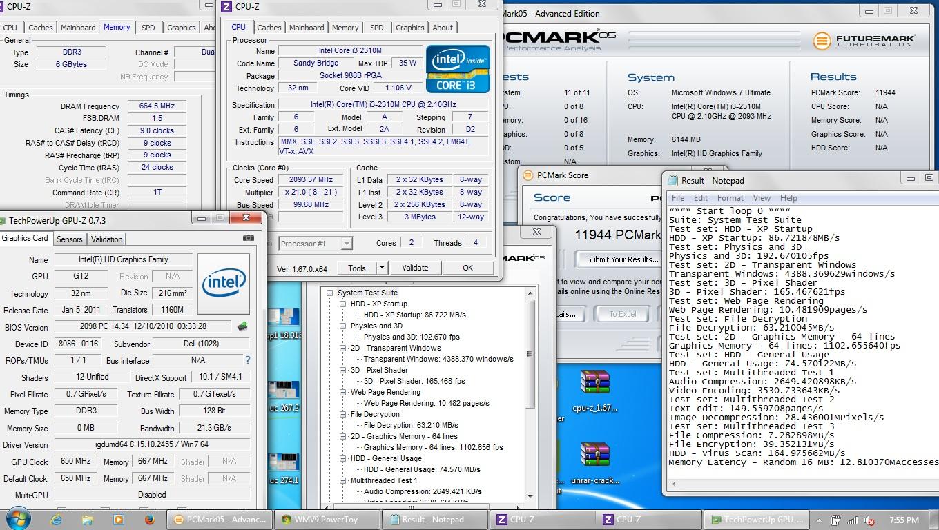Open Notepad's File menu
This screenshot has height=530, width=939.
pos(678,197)
